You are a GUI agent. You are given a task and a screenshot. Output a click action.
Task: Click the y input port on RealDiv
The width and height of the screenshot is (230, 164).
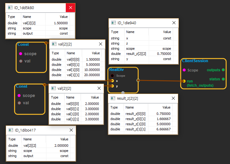pos(112,86)
